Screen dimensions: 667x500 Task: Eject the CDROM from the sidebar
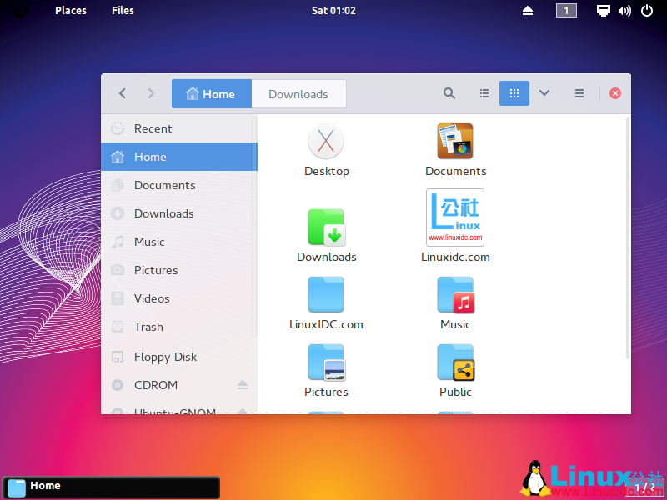(x=242, y=385)
